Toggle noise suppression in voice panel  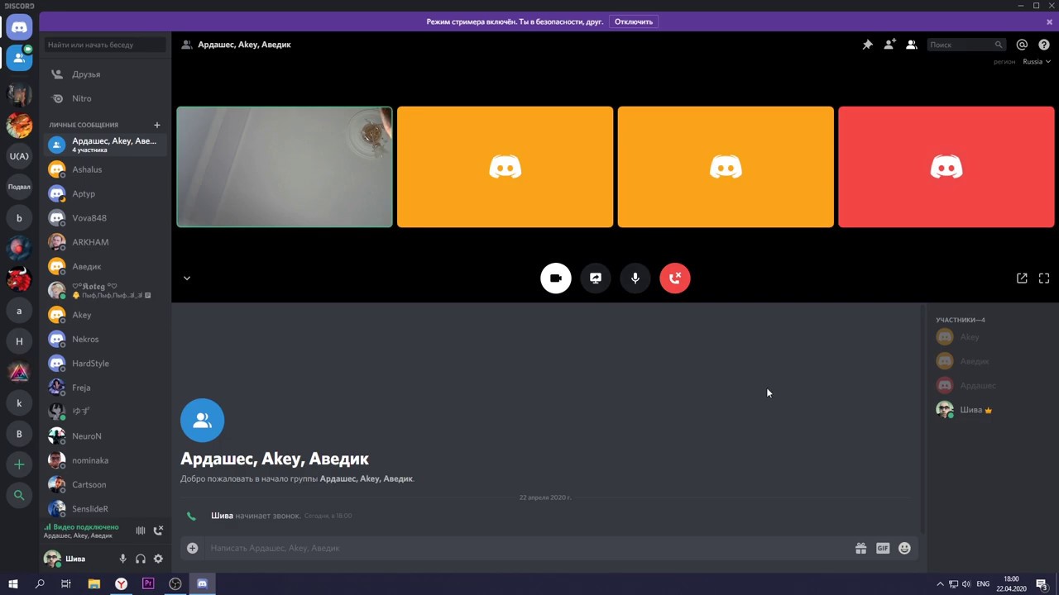141,531
